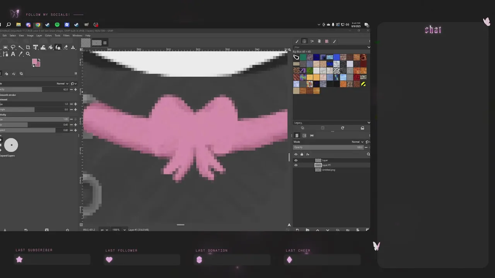495x278 pixels.
Task: Select the Eraser tool
Action: 66,47
